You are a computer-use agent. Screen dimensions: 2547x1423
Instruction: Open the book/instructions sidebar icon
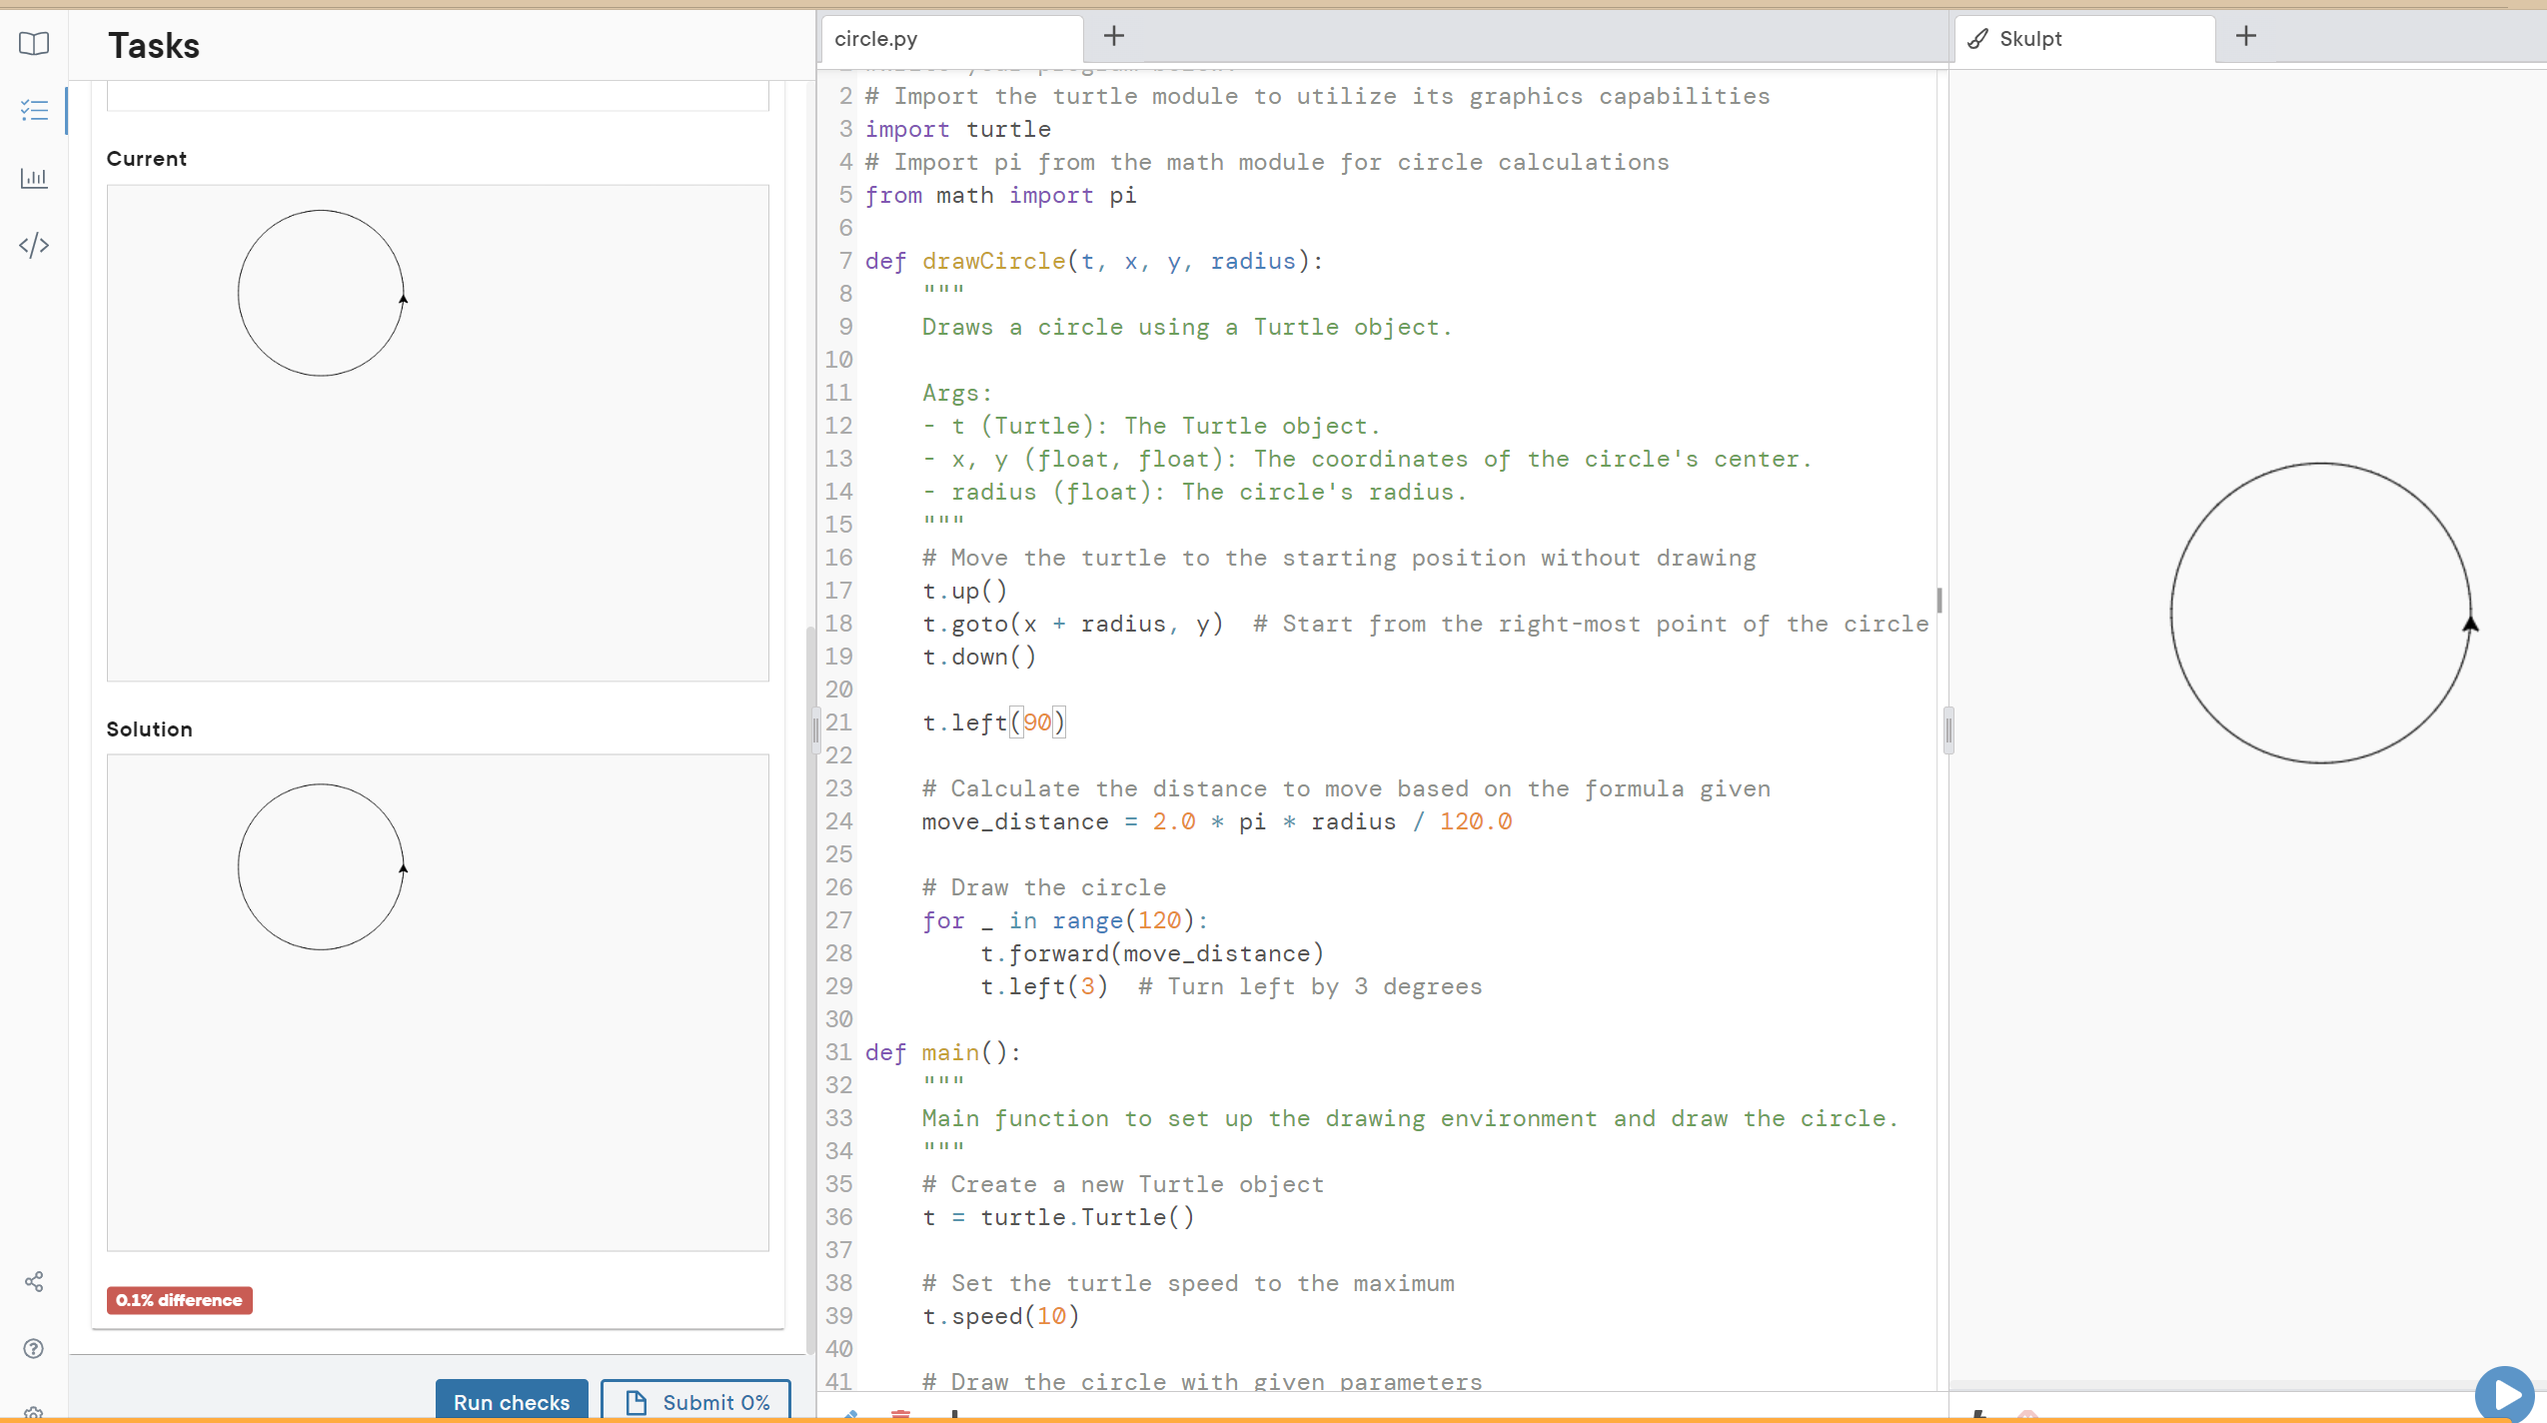click(34, 44)
